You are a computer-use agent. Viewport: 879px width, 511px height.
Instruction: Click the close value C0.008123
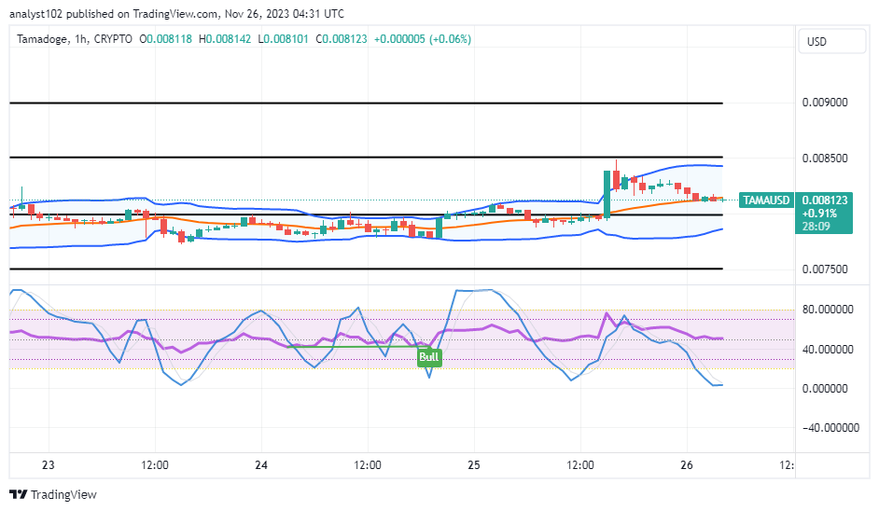pyautogui.click(x=342, y=39)
